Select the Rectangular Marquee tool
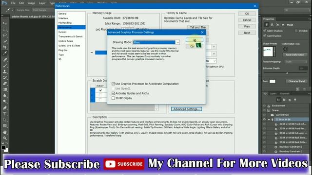Viewport: 312px width, 175px height. click(x=5, y=29)
